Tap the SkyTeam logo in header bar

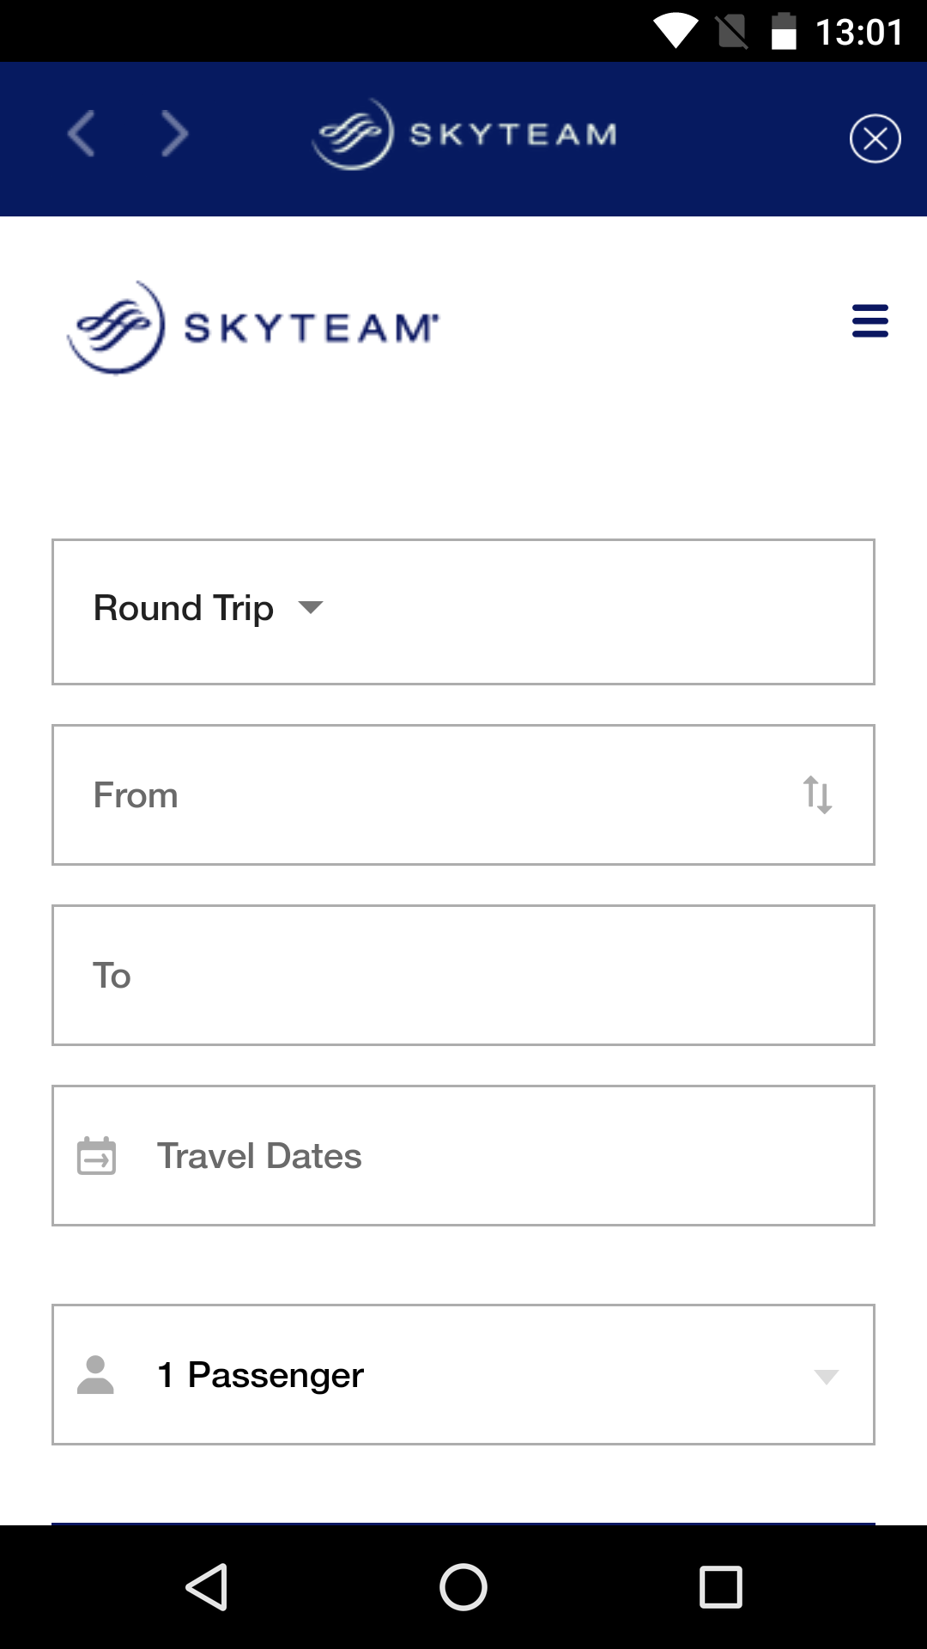pos(464,135)
